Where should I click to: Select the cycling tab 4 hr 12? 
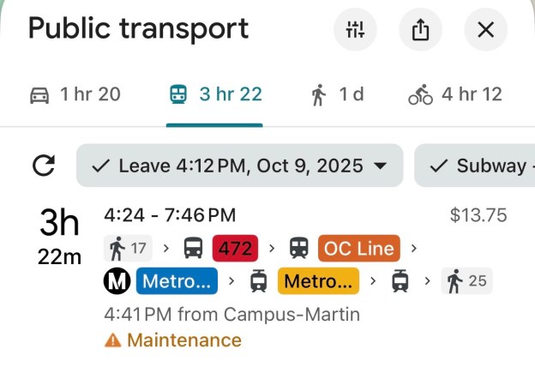coord(455,94)
